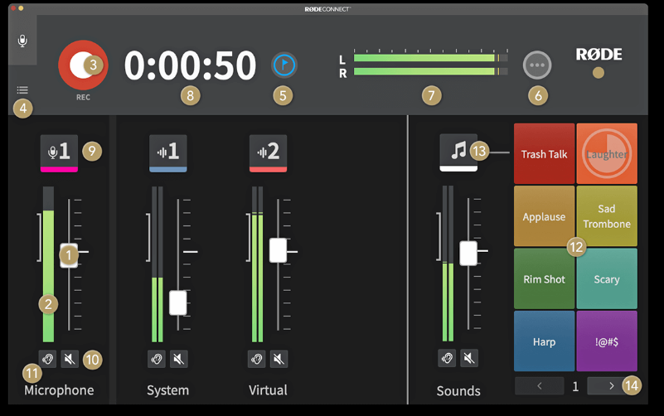664x416 pixels.
Task: Click the sound pad page number 1
Action: (575, 386)
